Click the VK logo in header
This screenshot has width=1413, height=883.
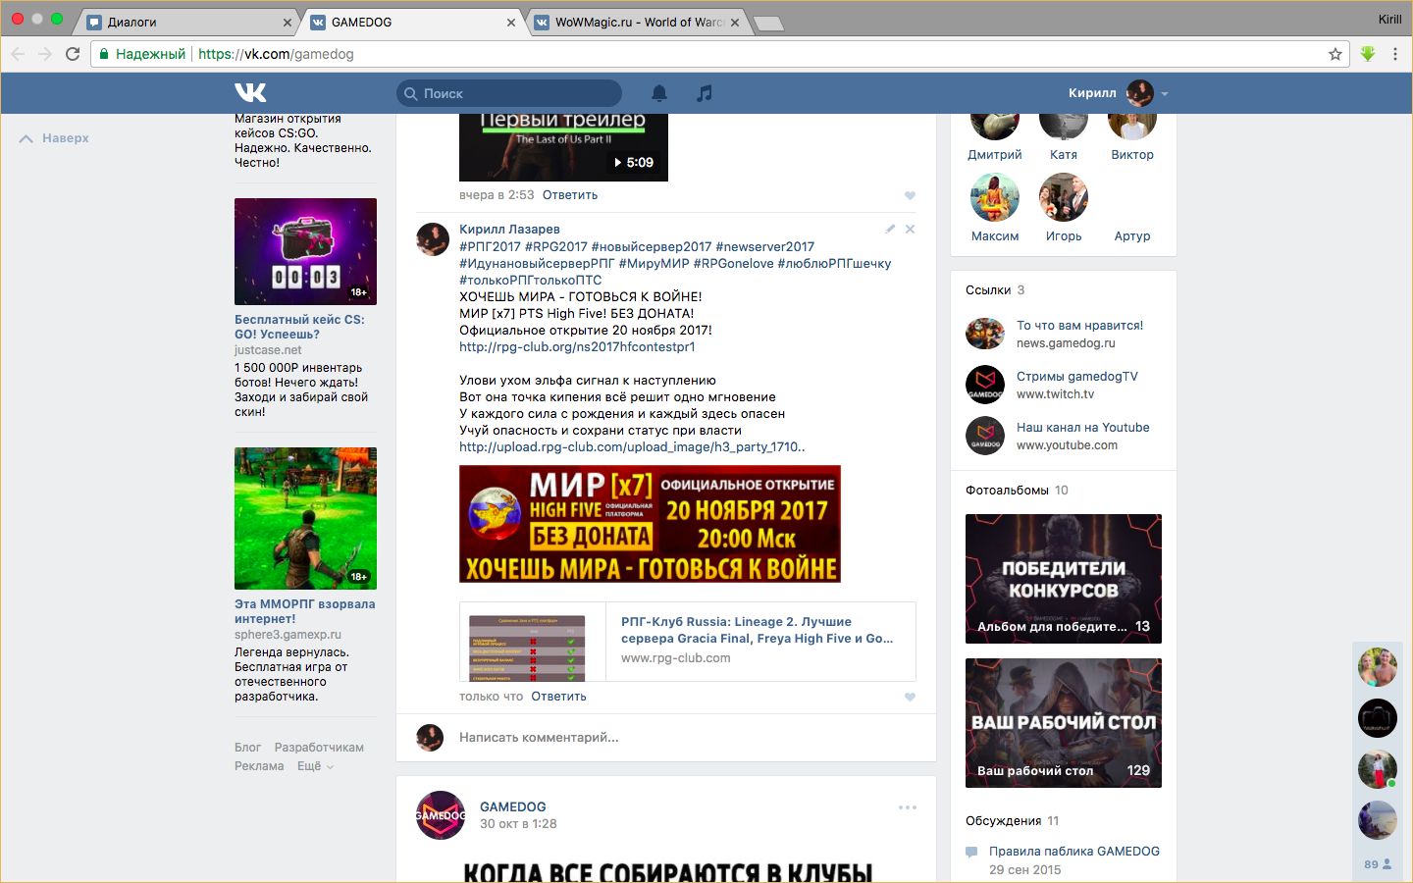tap(250, 93)
